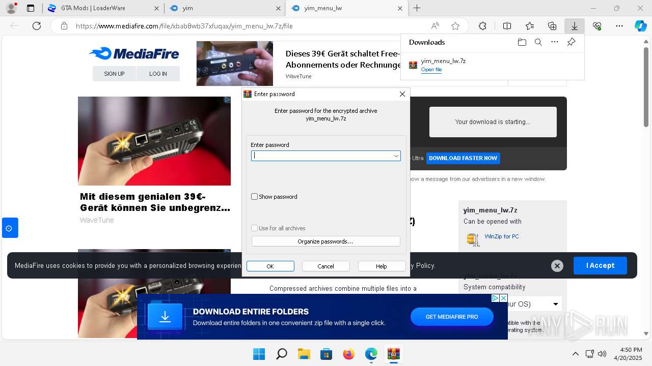Screen dimensions: 652x366
Task: Open File Explorer from the taskbar
Action: pos(304,354)
